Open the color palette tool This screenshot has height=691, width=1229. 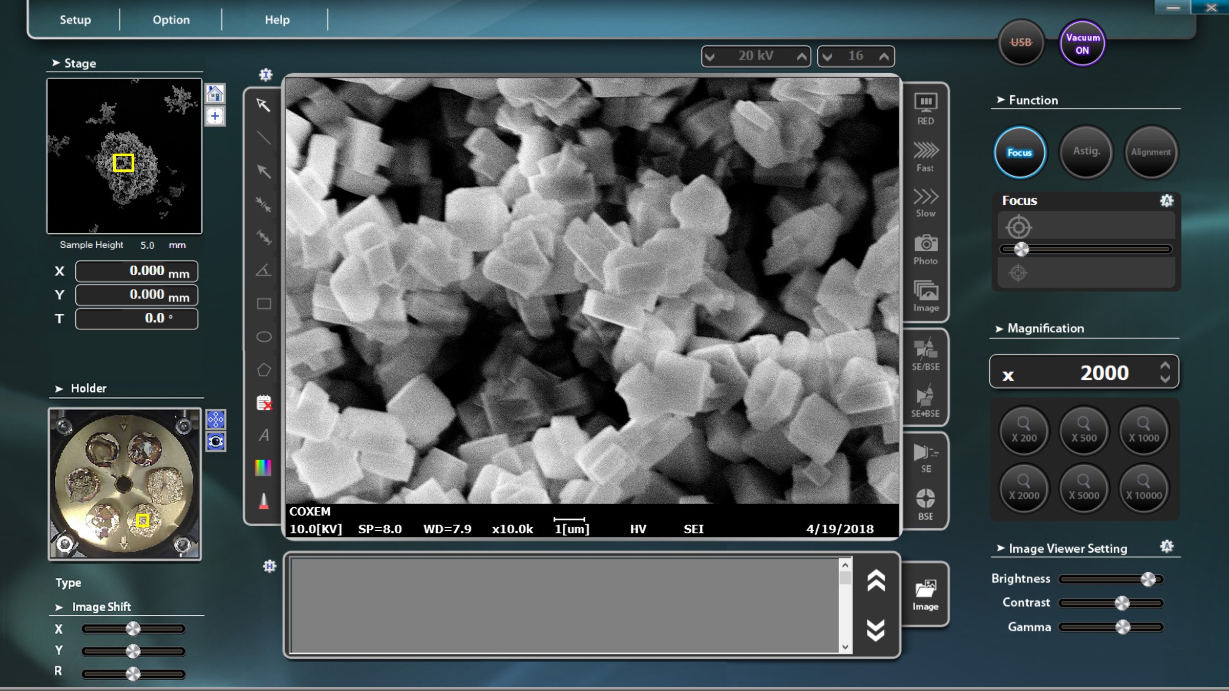(x=263, y=467)
